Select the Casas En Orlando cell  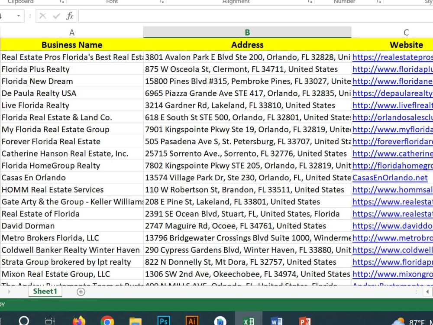(x=72, y=177)
